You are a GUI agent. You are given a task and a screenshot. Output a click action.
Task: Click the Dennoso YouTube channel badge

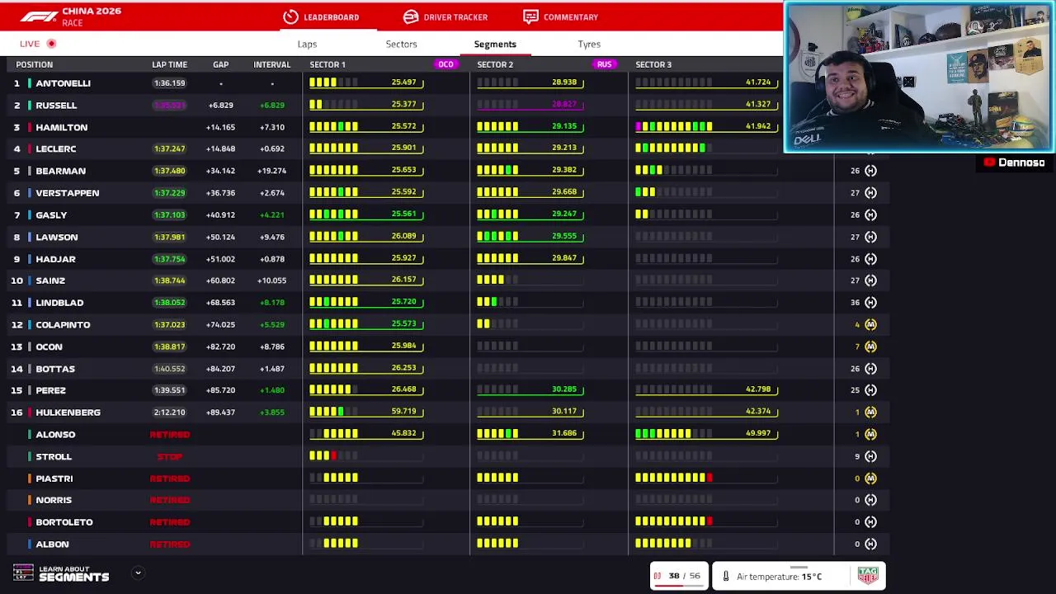(1015, 163)
